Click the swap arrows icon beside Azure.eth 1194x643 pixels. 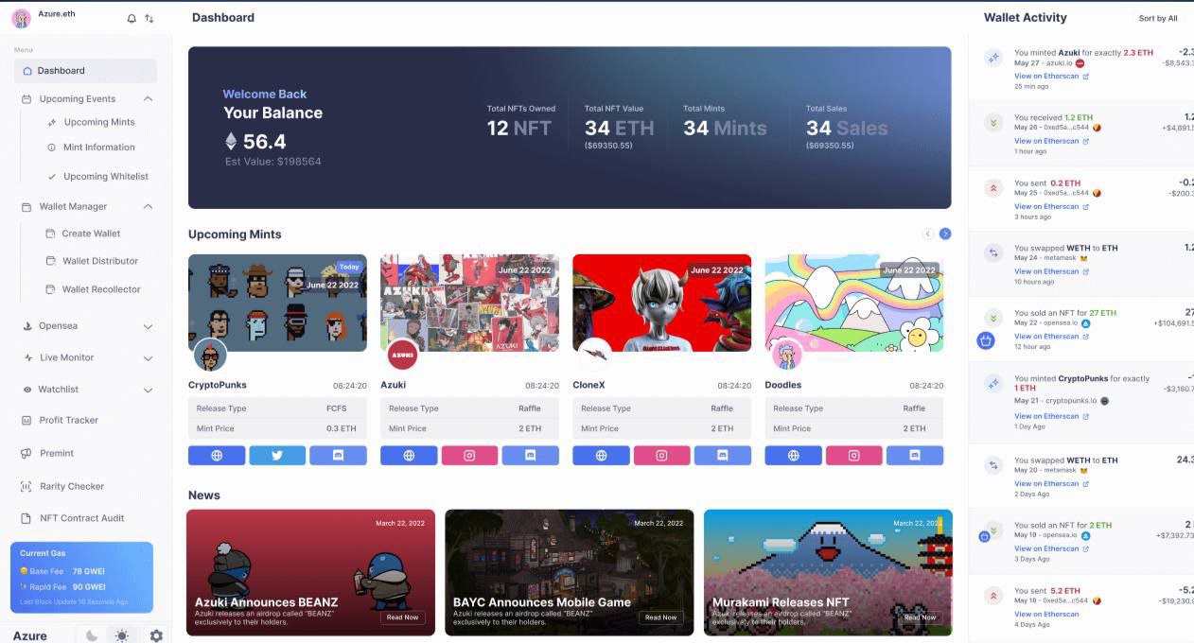pos(149,18)
